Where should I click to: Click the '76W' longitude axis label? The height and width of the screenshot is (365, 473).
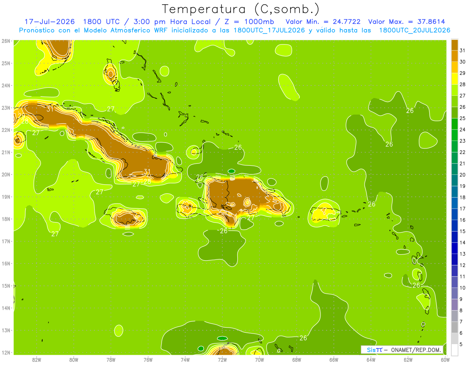(148, 359)
